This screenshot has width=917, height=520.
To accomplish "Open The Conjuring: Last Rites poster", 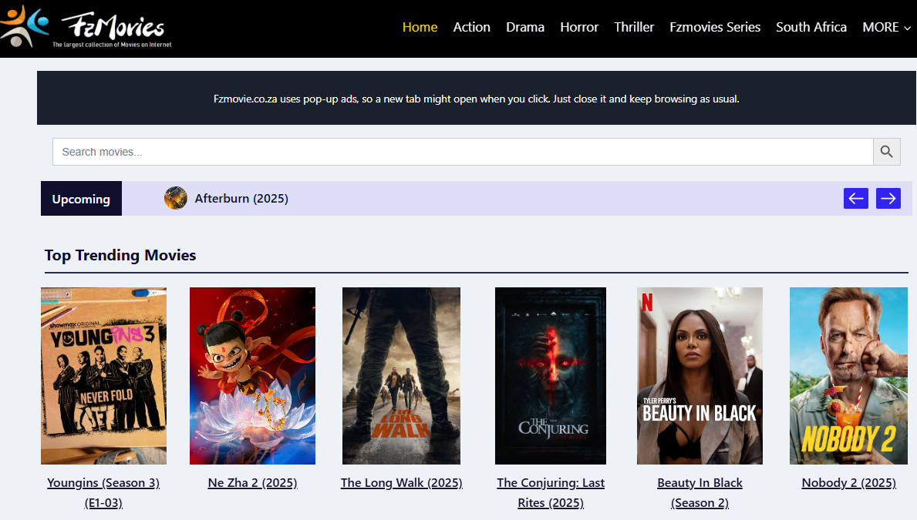I will pos(550,376).
